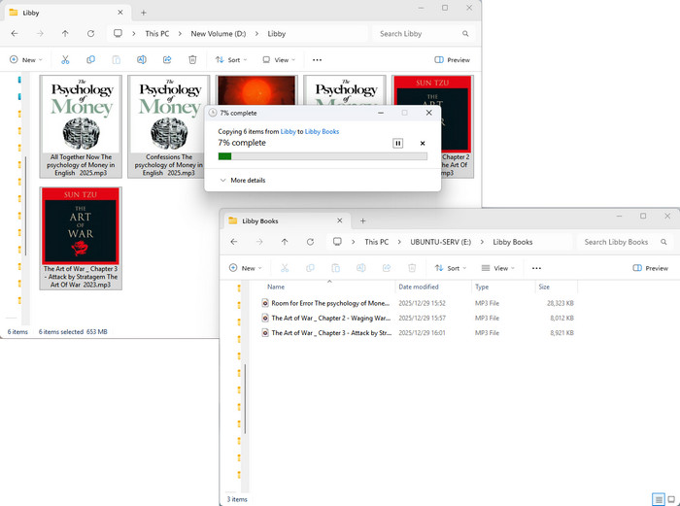The width and height of the screenshot is (680, 506).
Task: Refresh the Libby Books window
Action: pos(310,242)
